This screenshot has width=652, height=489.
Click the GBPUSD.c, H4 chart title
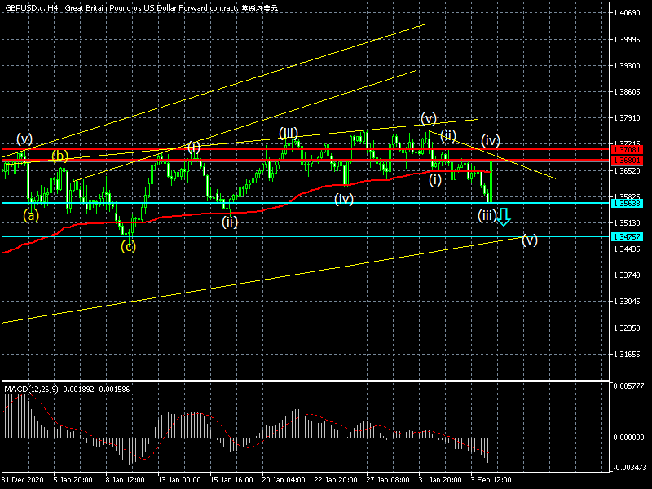[141, 7]
